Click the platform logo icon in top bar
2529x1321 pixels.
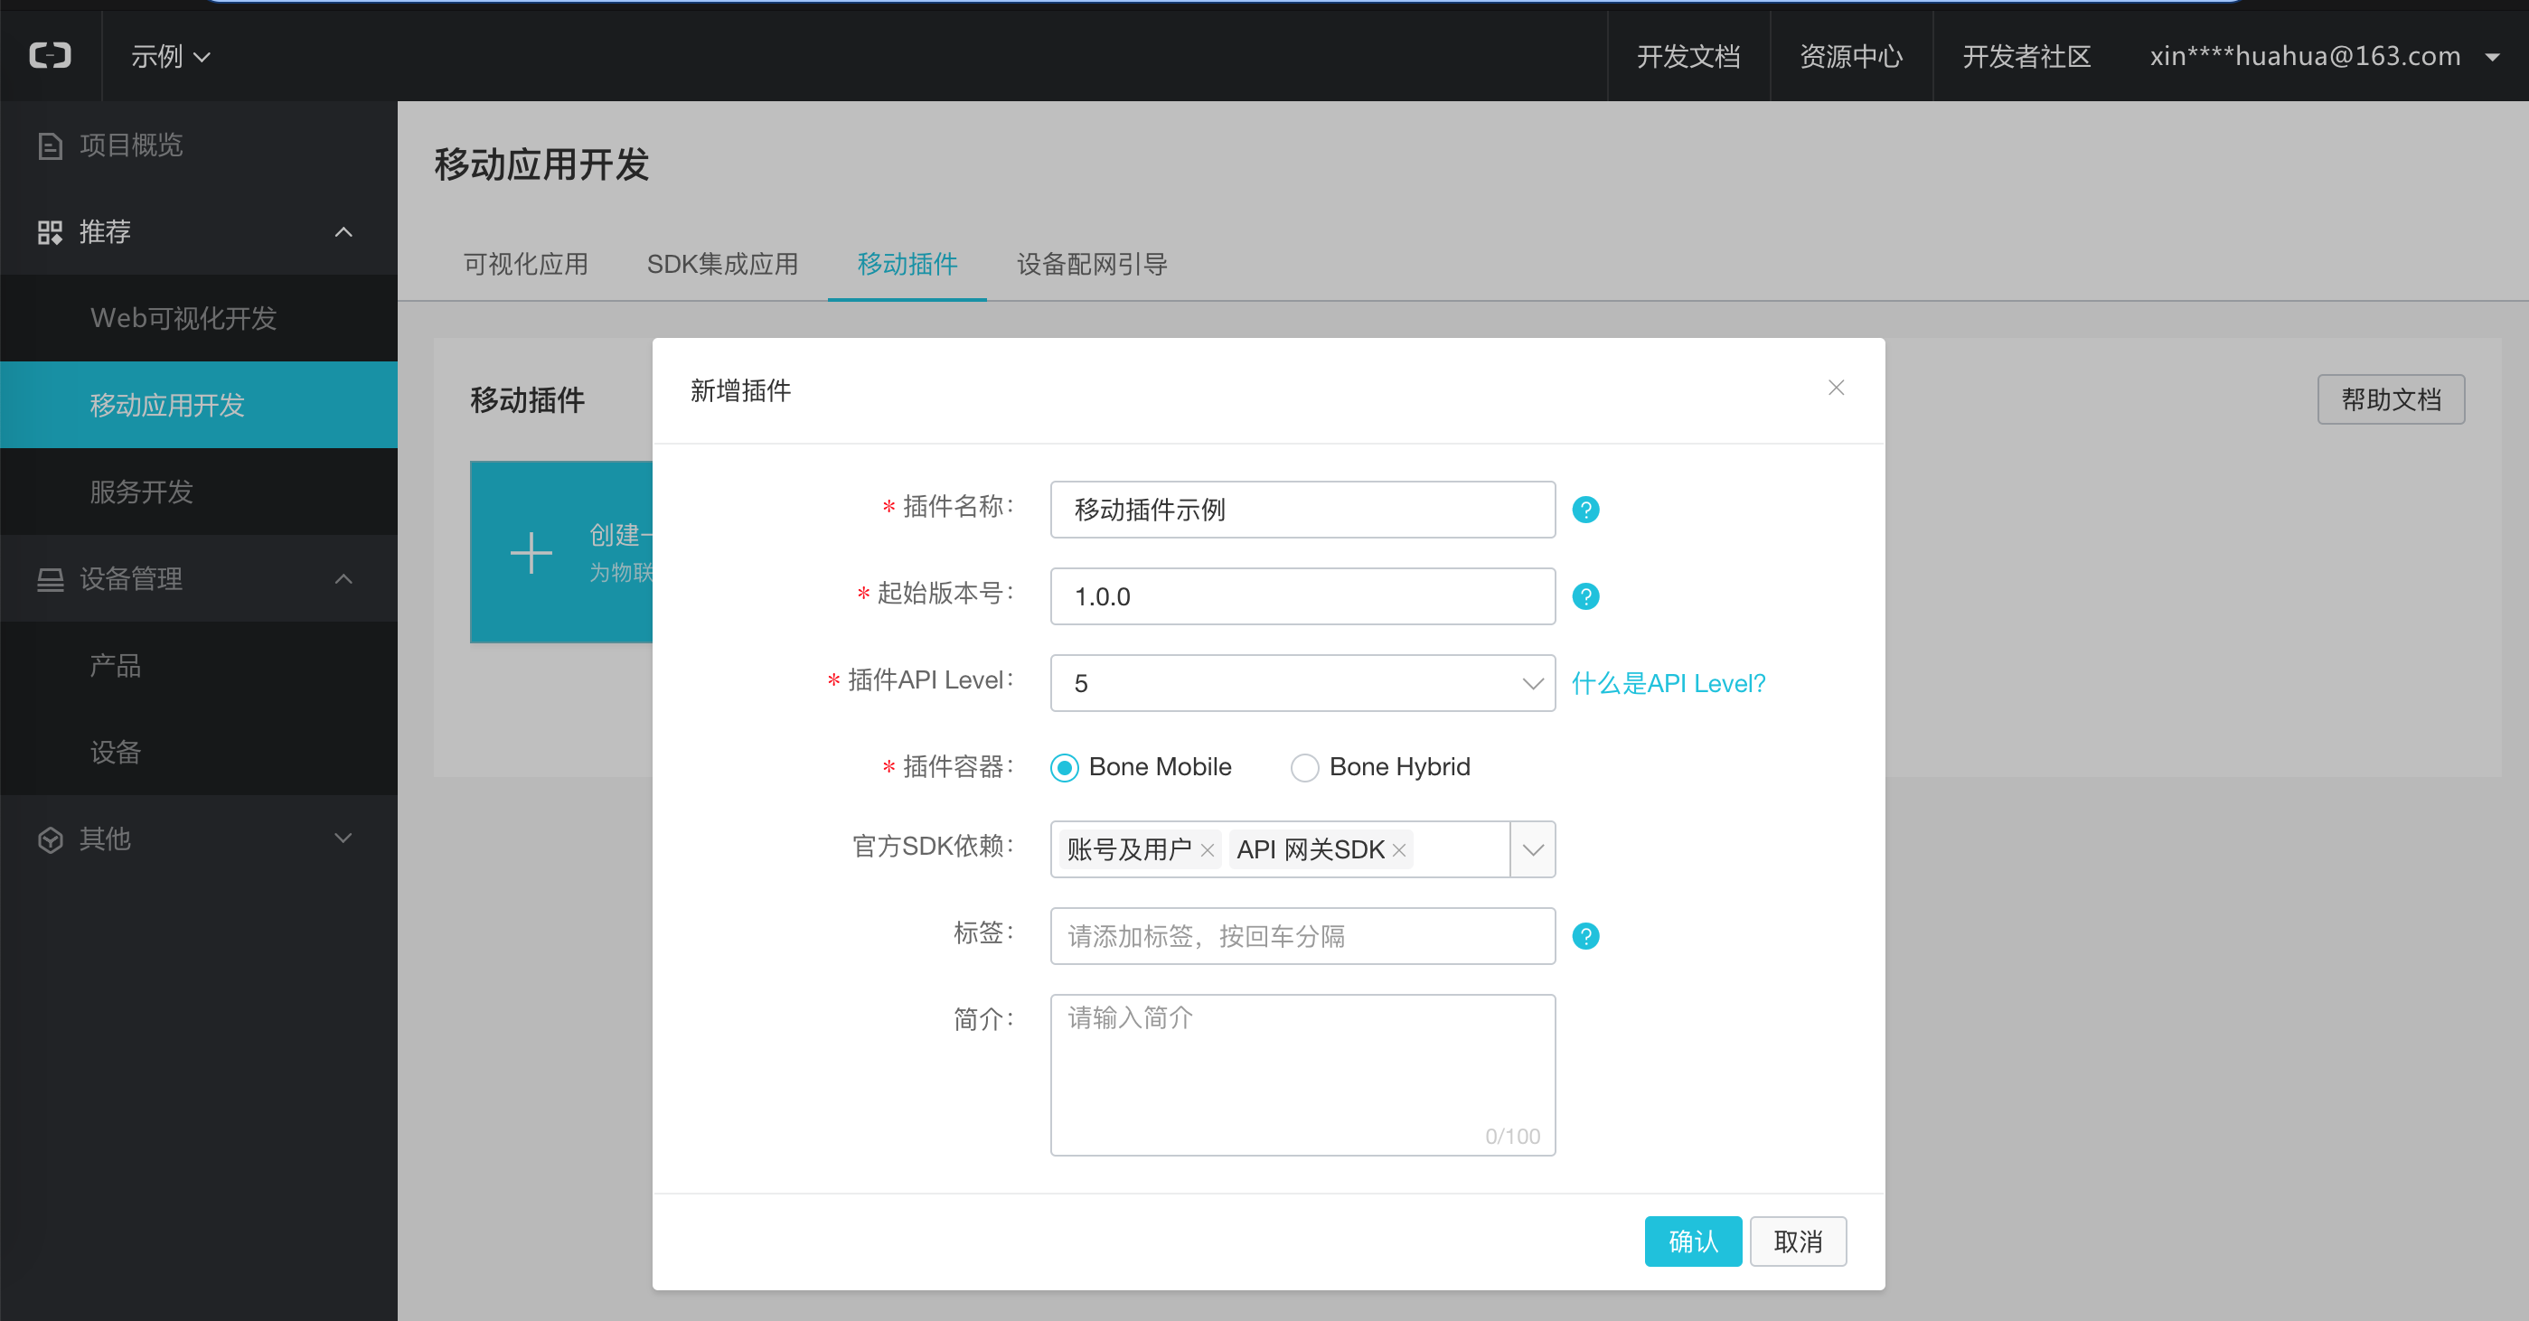pos(50,56)
